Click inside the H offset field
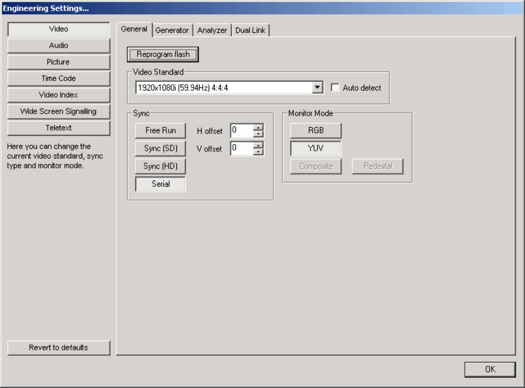Screen dimensions: 525x388 click(241, 131)
